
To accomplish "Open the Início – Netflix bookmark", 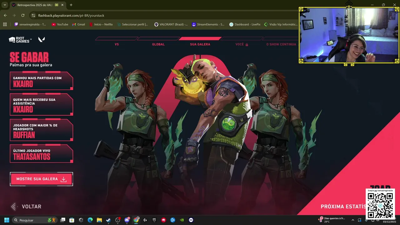I will 101,24.
